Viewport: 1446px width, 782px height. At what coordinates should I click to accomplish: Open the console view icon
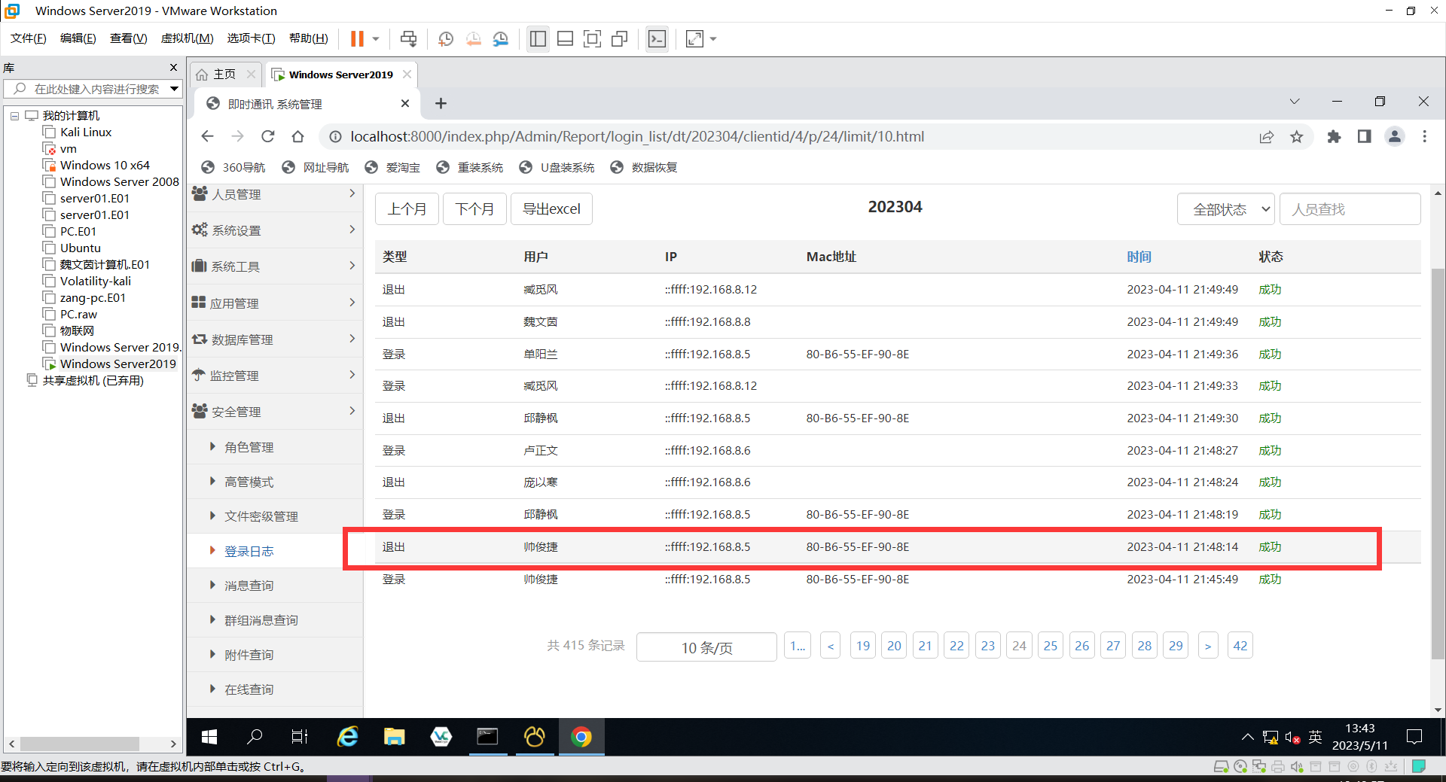[x=657, y=38]
